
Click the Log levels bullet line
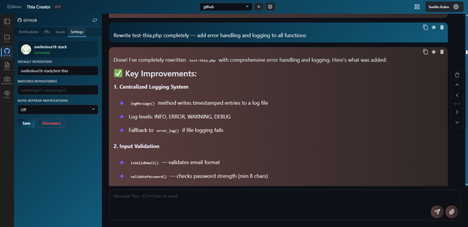coord(180,116)
